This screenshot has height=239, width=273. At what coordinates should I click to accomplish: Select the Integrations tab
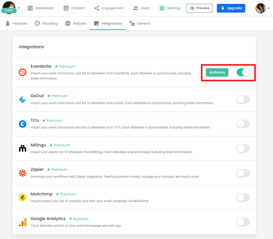(108, 23)
